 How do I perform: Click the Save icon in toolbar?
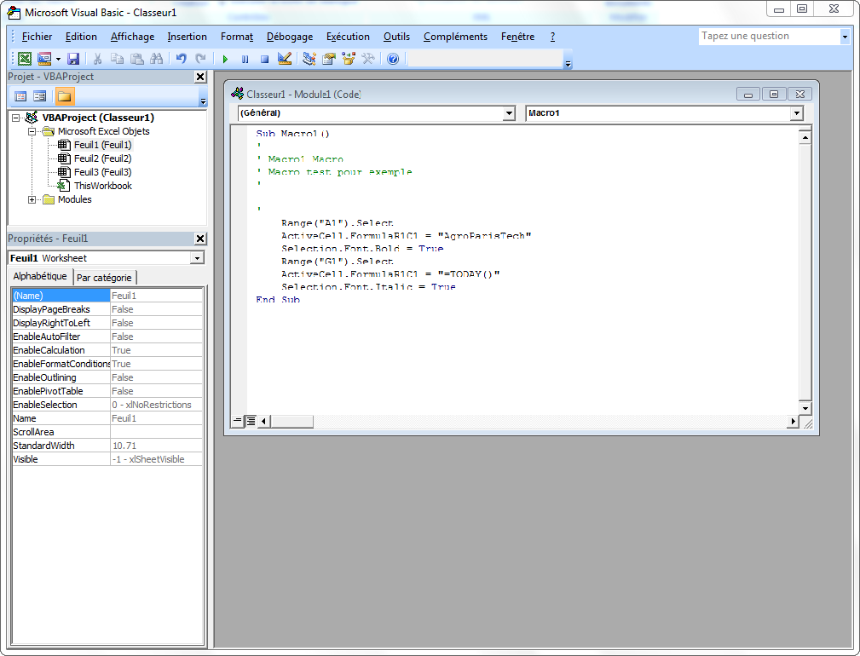tap(73, 59)
